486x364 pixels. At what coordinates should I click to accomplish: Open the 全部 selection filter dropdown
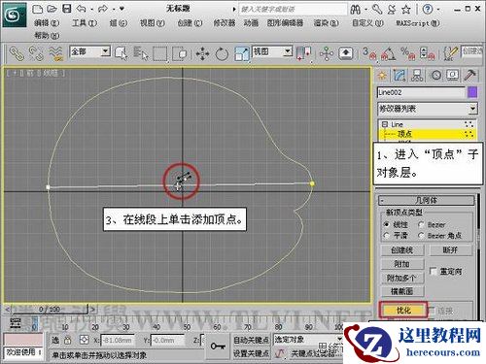click(90, 51)
